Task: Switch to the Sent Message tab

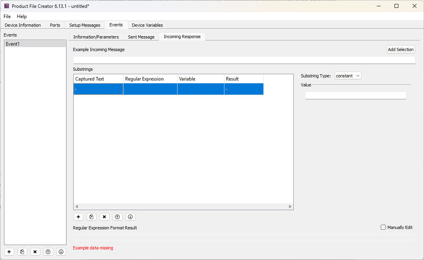Action: tap(141, 37)
